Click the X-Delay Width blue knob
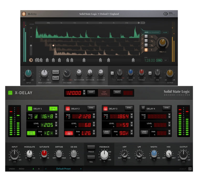The height and width of the screenshot is (184, 198). (154, 154)
